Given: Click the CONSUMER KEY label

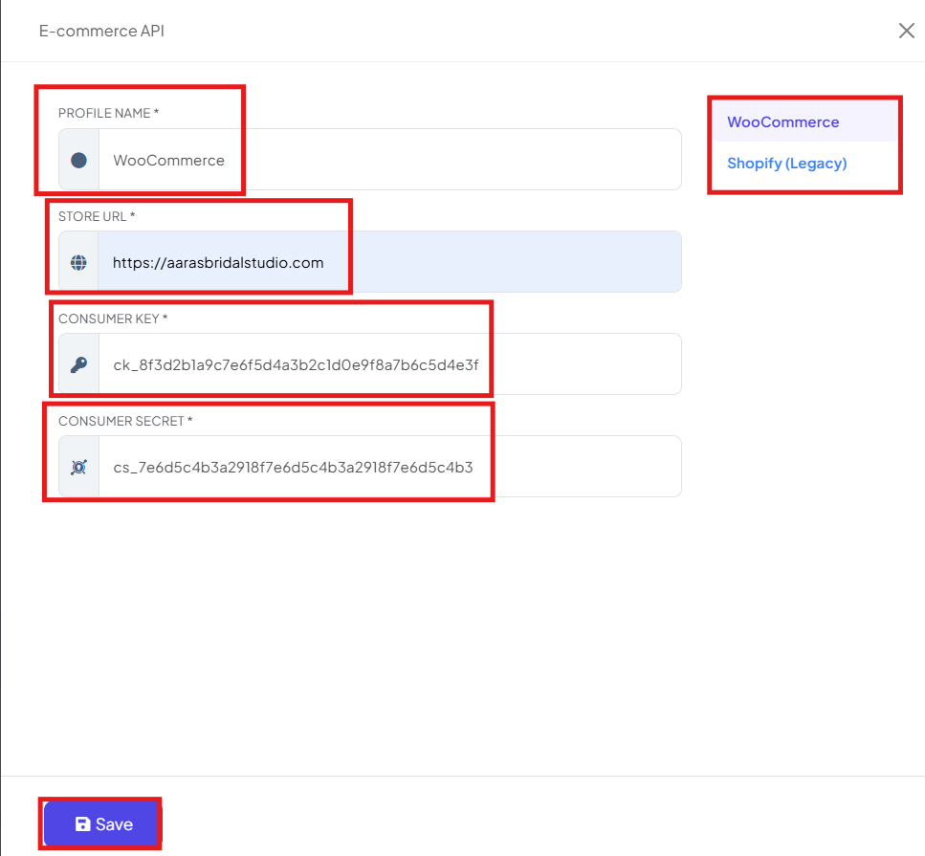Looking at the screenshot, I should 113,318.
